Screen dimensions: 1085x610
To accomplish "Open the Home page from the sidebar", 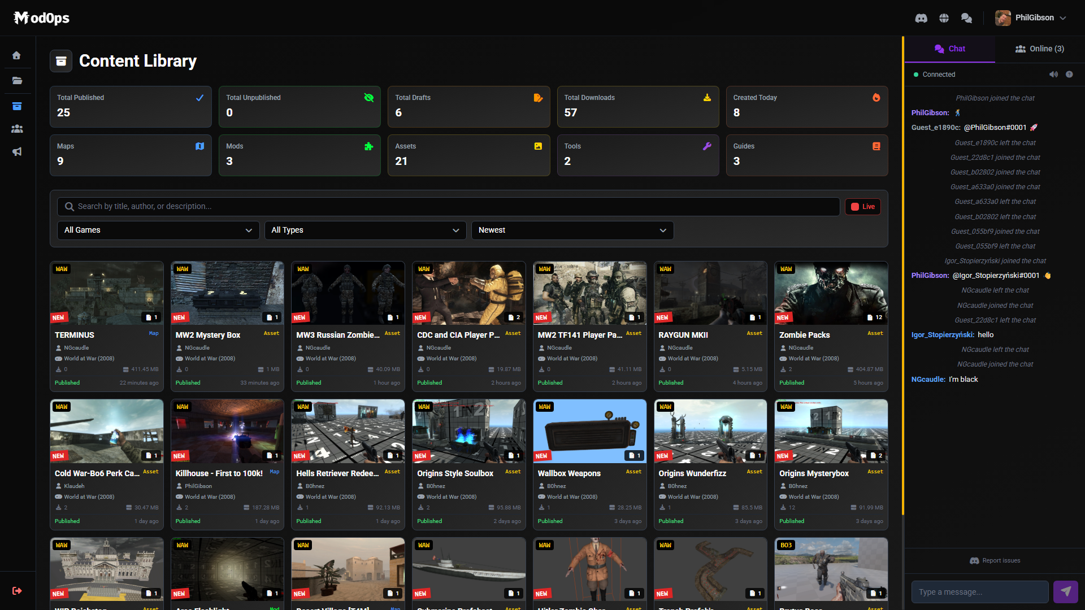I will click(x=17, y=55).
